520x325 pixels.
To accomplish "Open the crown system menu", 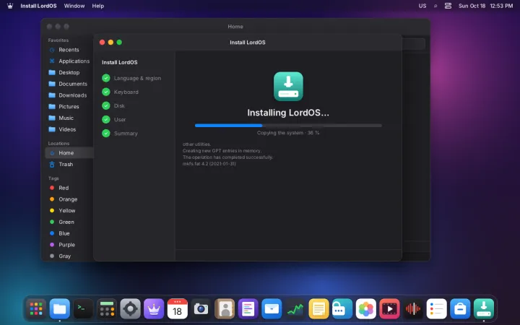I will click(10, 6).
